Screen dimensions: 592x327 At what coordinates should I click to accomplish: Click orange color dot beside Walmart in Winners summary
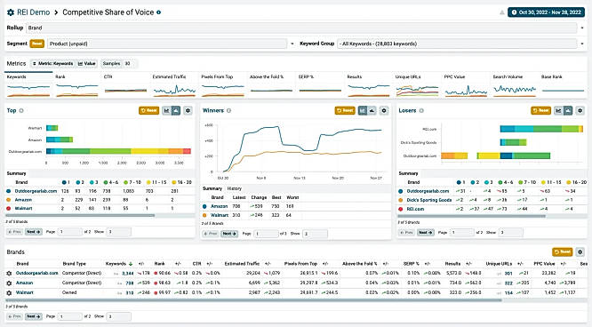click(204, 215)
